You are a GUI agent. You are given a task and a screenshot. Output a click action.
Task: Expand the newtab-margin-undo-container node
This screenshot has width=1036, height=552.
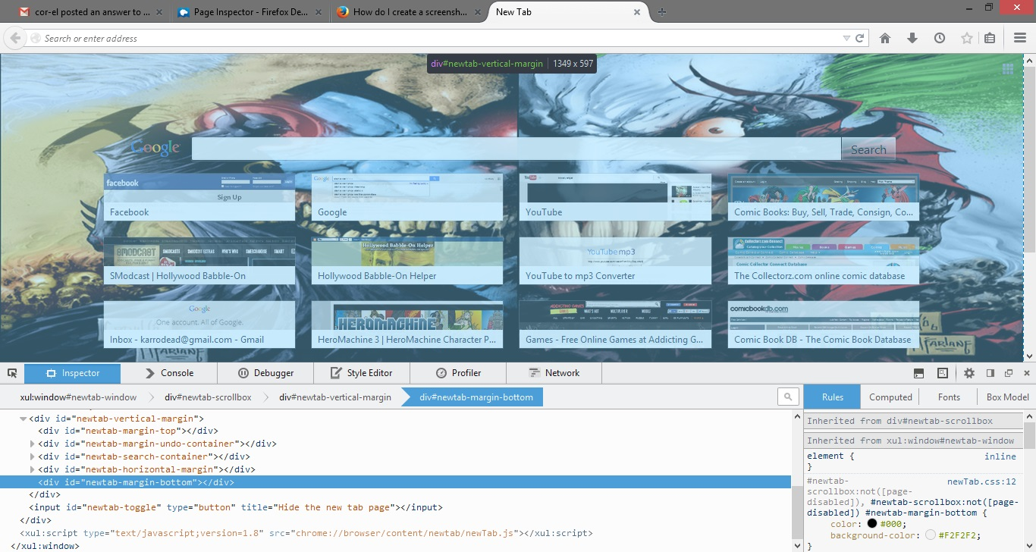pyautogui.click(x=33, y=444)
